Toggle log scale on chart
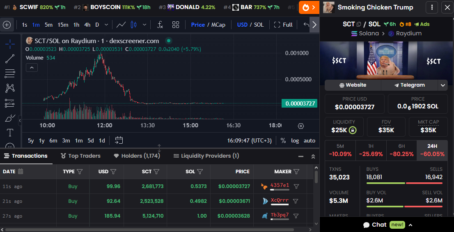Image resolution: width=454 pixels, height=232 pixels. point(295,140)
